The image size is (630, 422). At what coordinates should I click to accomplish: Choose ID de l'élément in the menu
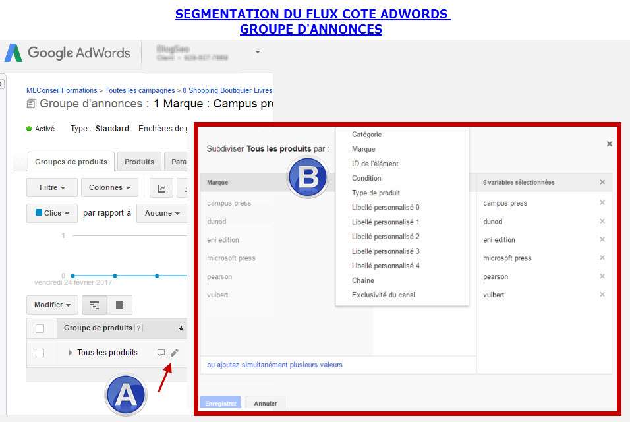pos(375,164)
